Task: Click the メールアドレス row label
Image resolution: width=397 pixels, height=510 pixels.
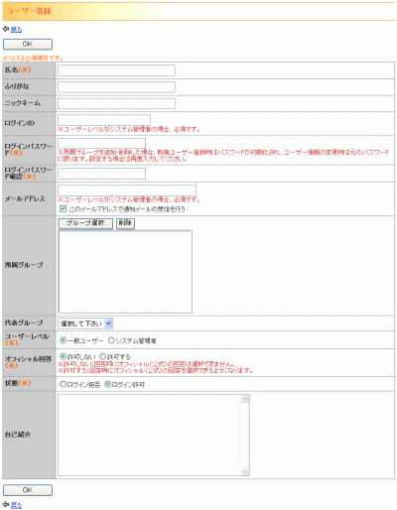Action: tap(25, 198)
